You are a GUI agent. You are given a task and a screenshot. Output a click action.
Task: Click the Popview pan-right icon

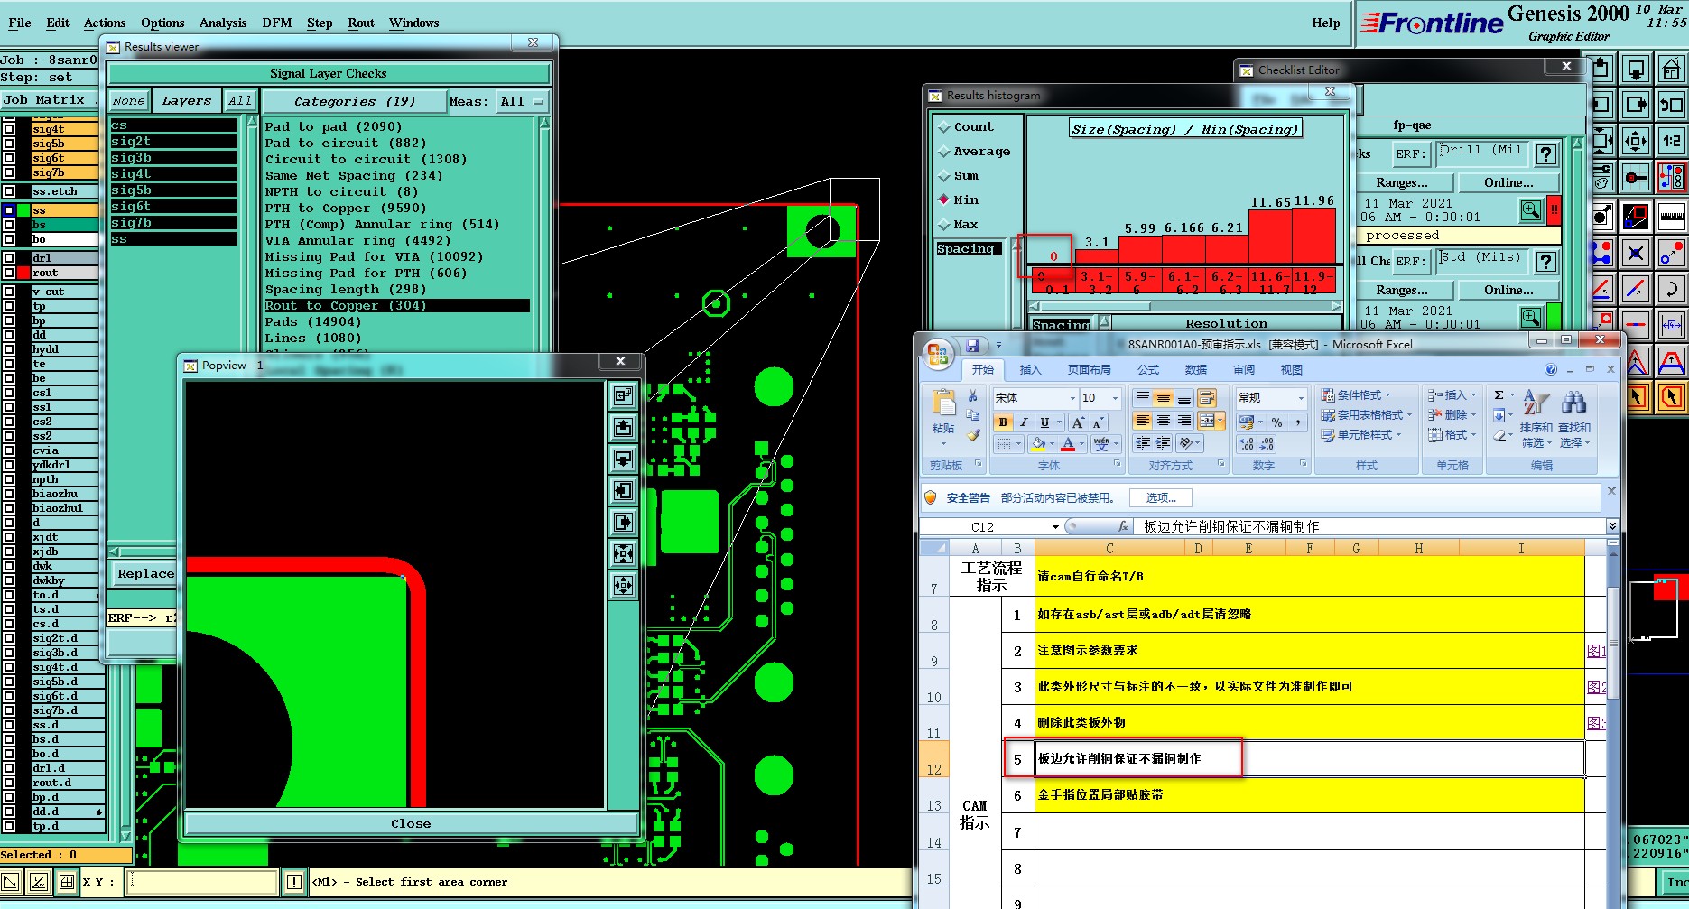tap(623, 522)
